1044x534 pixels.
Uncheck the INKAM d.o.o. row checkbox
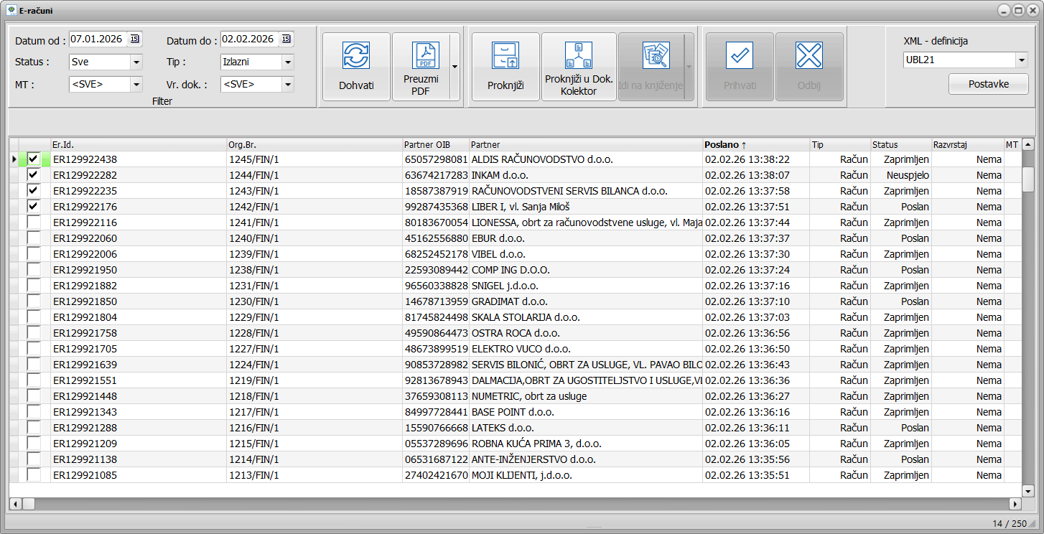[x=34, y=175]
